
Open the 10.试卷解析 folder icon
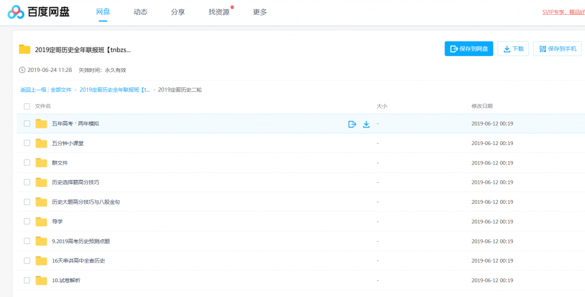point(41,280)
